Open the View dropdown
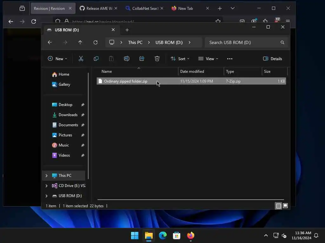This screenshot has height=243, width=325. (208, 59)
